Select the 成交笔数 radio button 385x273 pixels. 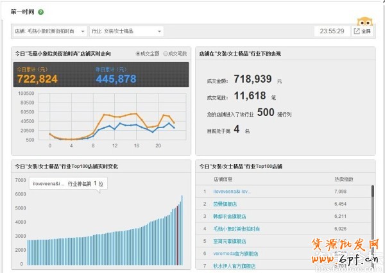tap(166, 54)
